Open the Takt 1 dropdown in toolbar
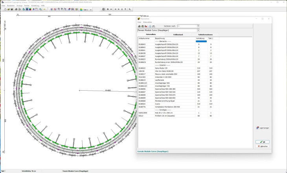 (90, 9)
